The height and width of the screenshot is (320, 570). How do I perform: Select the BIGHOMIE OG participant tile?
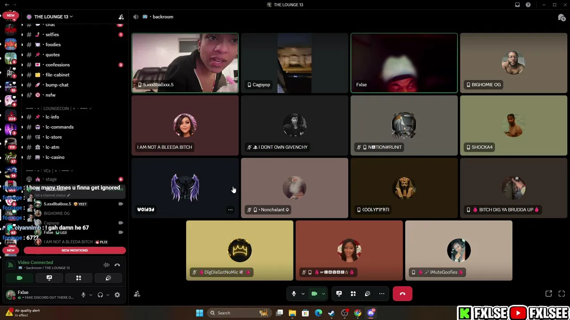[x=513, y=63]
